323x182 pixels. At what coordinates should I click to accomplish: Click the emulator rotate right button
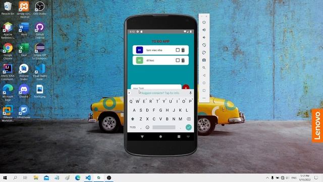204,53
